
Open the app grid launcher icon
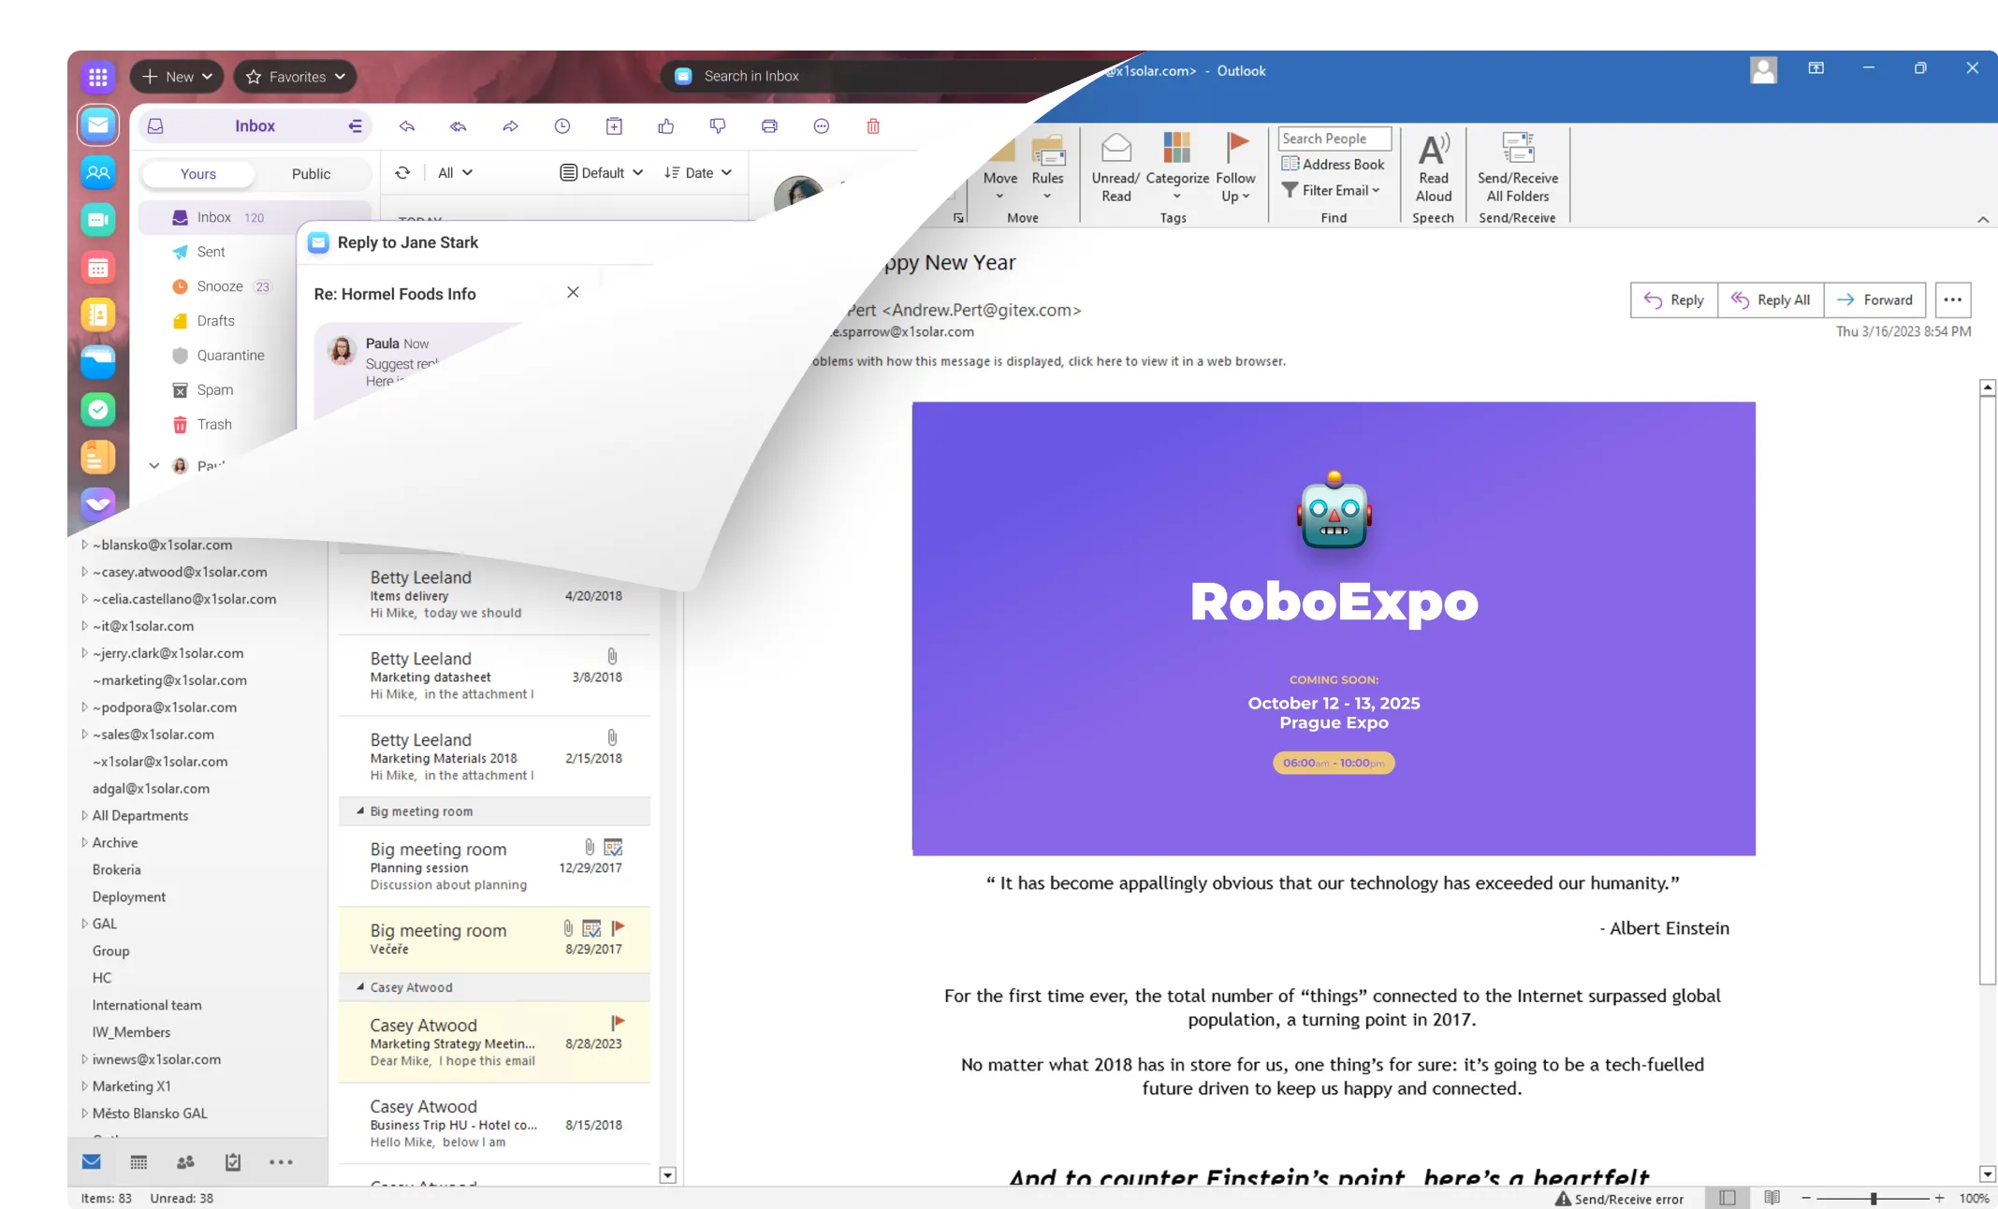(x=97, y=77)
